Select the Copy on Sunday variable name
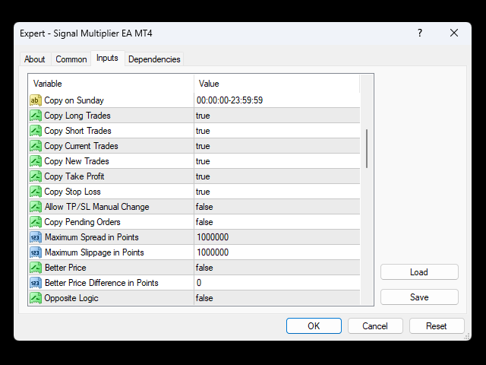The image size is (486, 365). (74, 100)
